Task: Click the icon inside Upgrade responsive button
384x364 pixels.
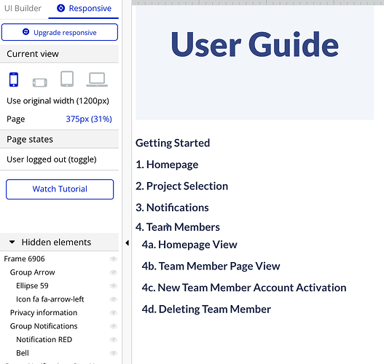Action: pos(26,32)
